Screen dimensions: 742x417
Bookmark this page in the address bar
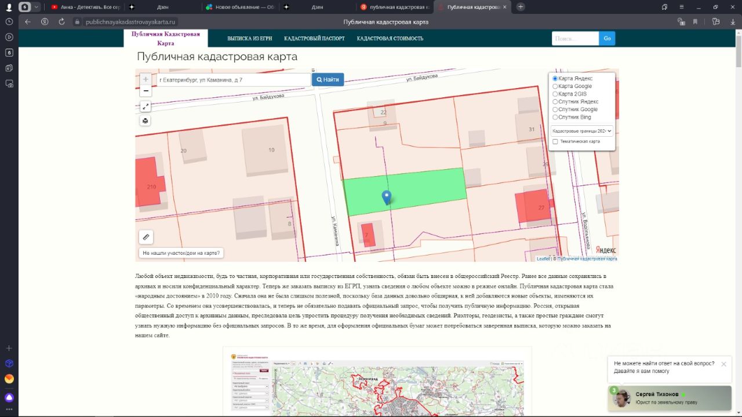tap(695, 21)
